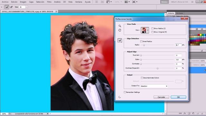Open the Análisis menu

tap(57, 2)
